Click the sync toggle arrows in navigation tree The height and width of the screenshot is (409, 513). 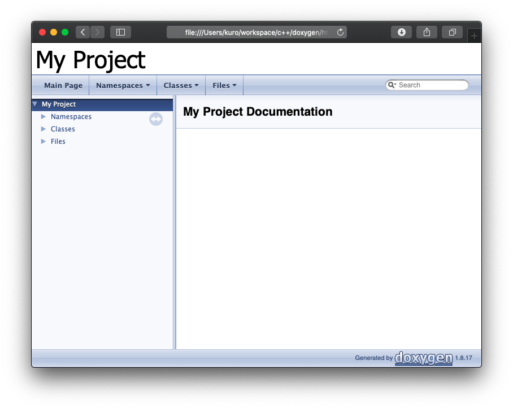click(156, 119)
